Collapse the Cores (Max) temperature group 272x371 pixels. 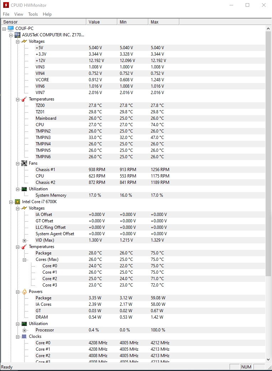[x=25, y=259]
